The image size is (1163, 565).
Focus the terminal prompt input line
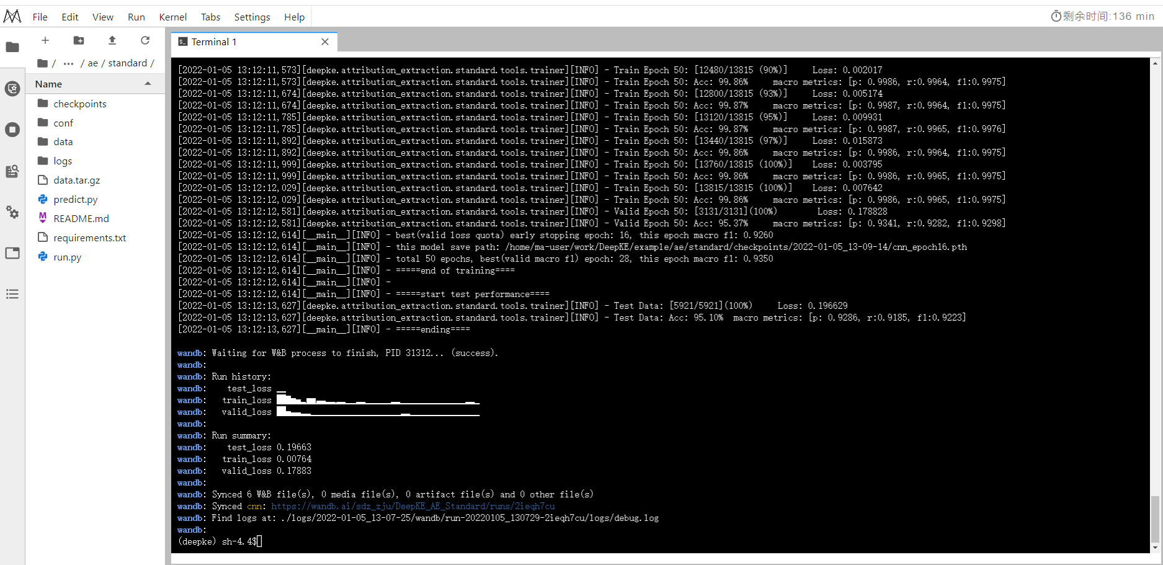220,541
